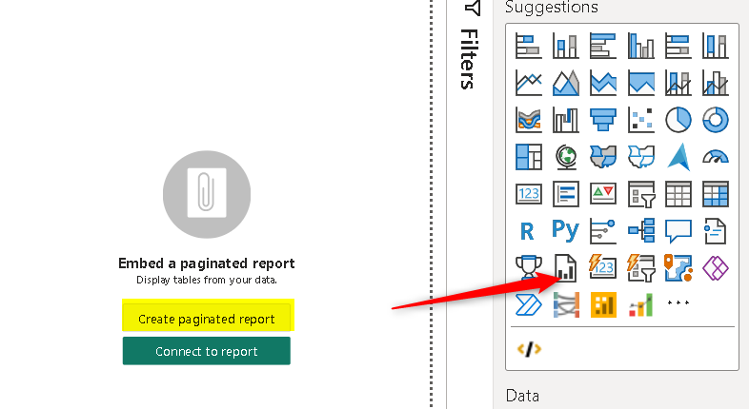Insert the Funnel chart visual
The height and width of the screenshot is (409, 749).
pos(602,119)
